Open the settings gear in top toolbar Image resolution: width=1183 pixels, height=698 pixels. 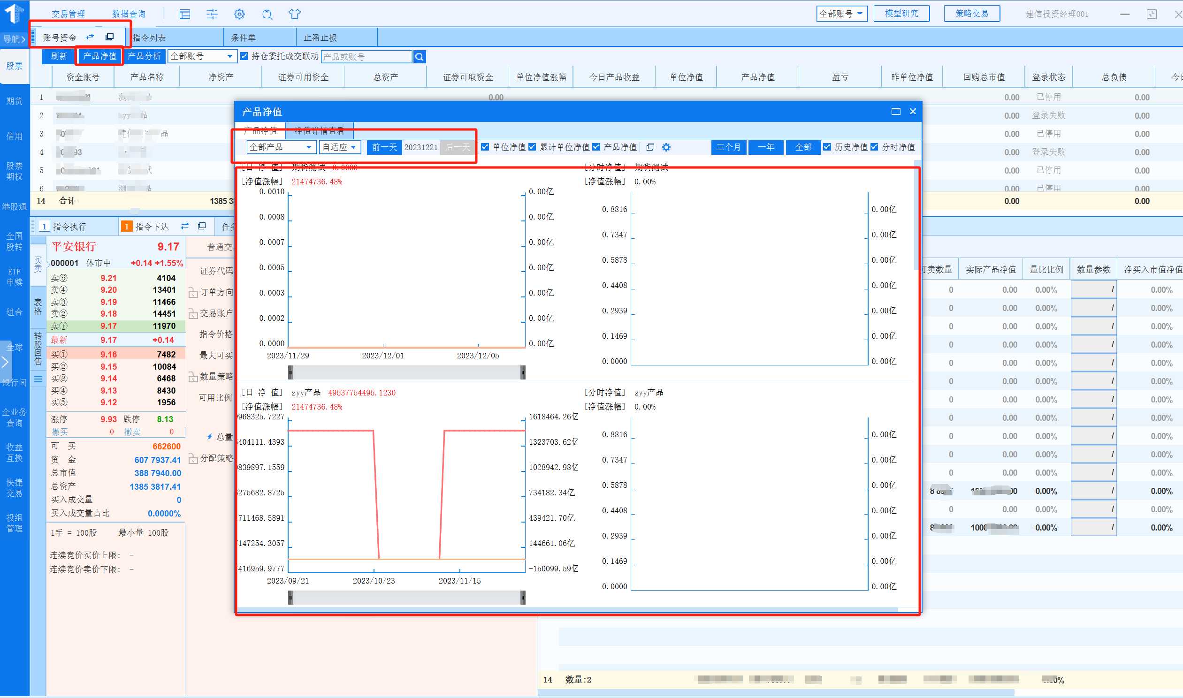pos(239,14)
